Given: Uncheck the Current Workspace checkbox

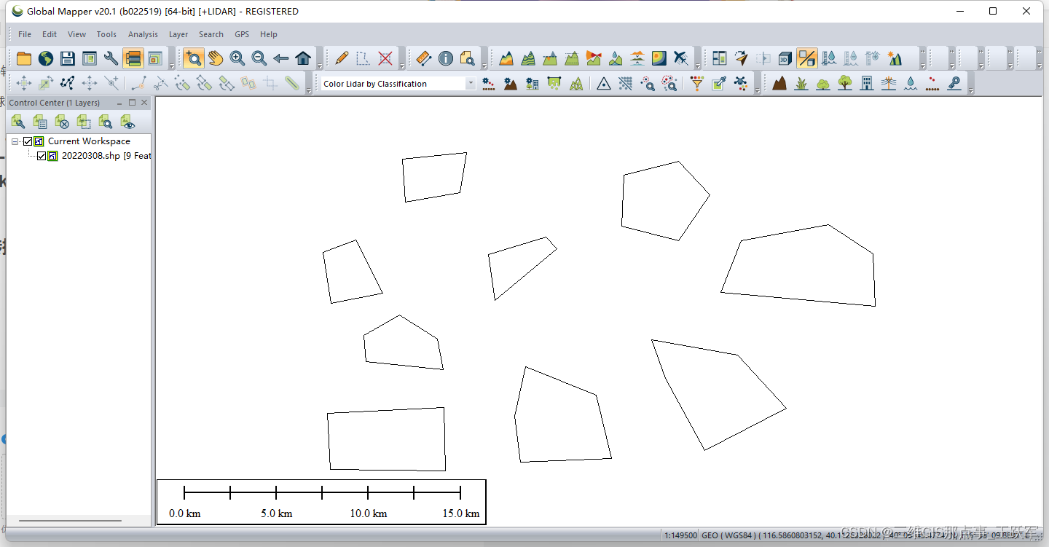Looking at the screenshot, I should (x=28, y=141).
